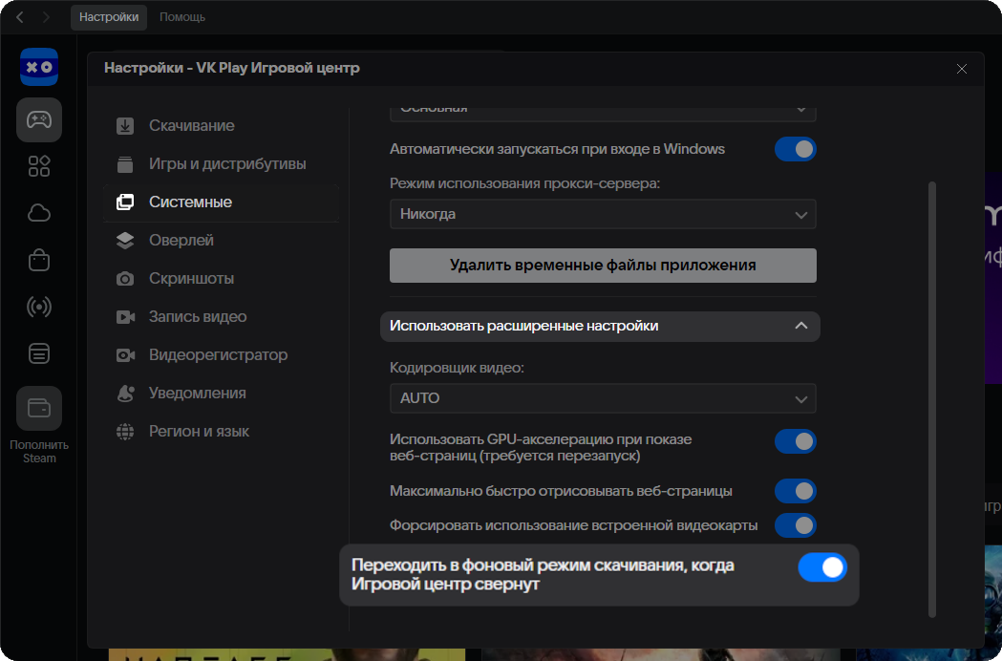Go to the 'Скачивание' settings section
This screenshot has height=661, width=1002.
click(191, 126)
